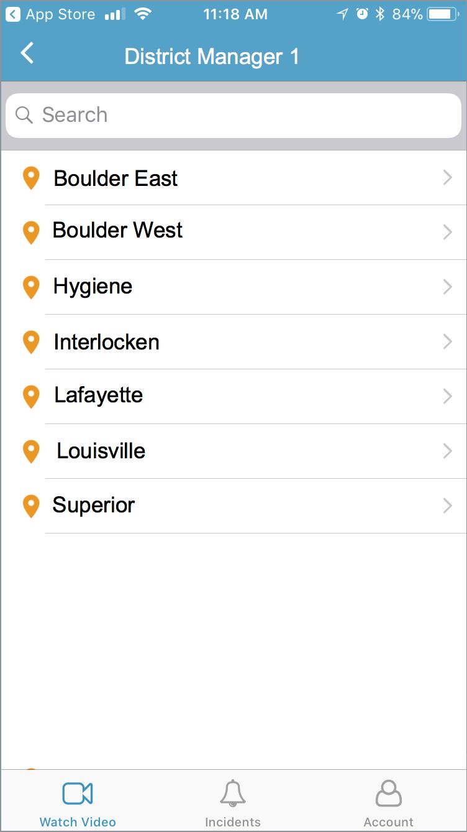Image resolution: width=467 pixels, height=832 pixels.
Task: Expand Interlocken using its chevron
Action: pyautogui.click(x=447, y=342)
